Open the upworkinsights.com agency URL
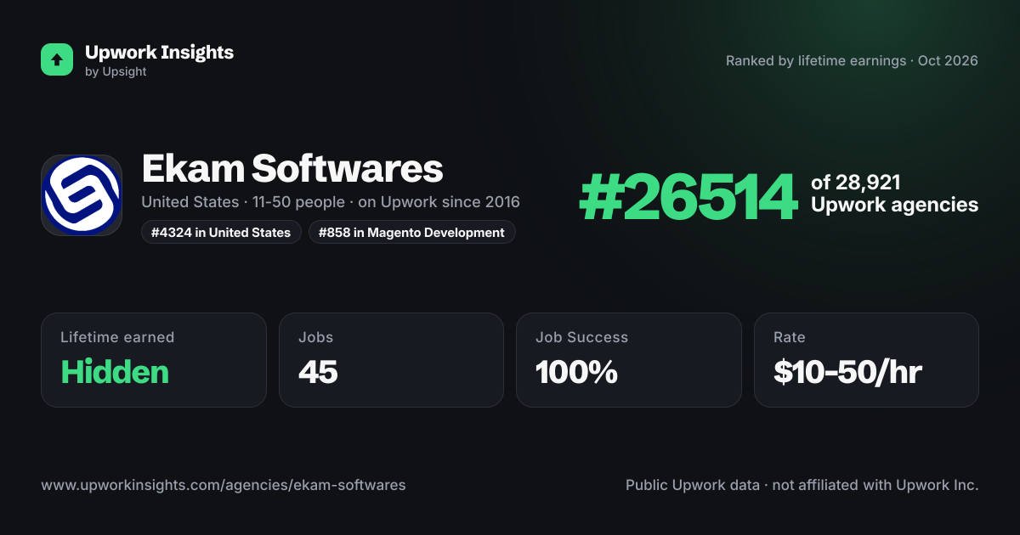The width and height of the screenshot is (1020, 535). click(224, 485)
